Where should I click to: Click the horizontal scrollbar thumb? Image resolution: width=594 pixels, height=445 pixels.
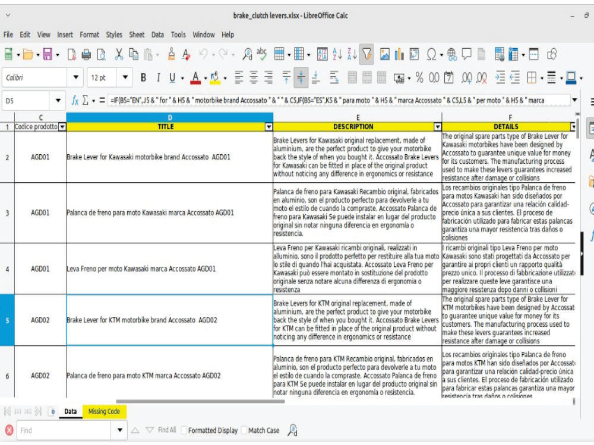click(200, 402)
